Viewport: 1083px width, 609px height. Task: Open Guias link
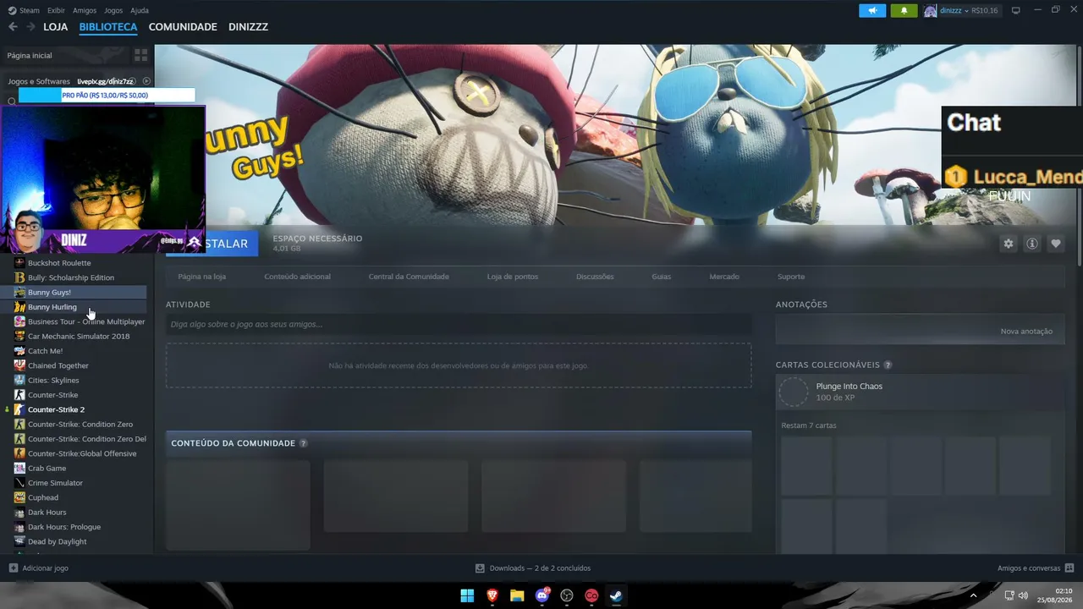pyautogui.click(x=661, y=277)
